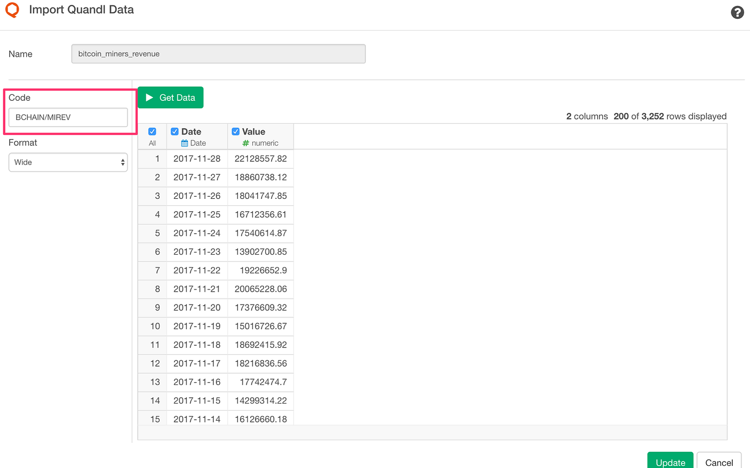Image resolution: width=750 pixels, height=468 pixels.
Task: Click the bitcoin_miners_revenue Name field
Action: coord(219,54)
